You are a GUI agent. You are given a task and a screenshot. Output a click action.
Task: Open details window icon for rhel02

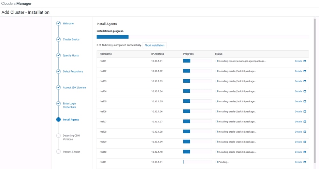(x=305, y=71)
